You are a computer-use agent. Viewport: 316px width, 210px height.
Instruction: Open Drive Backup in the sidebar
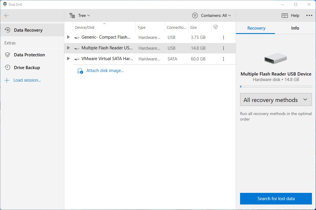pos(32,67)
